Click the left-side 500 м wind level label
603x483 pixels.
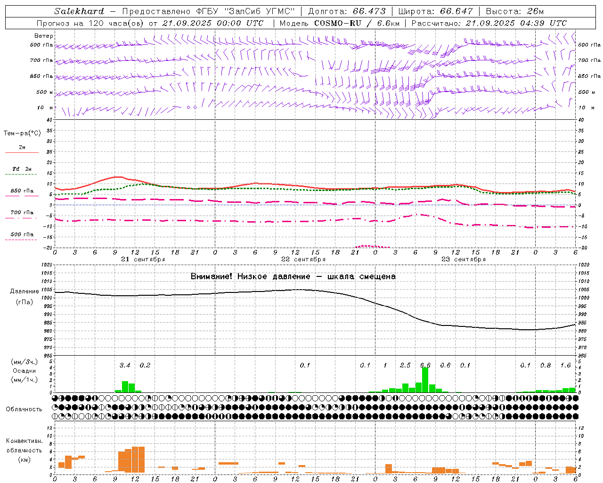(x=45, y=92)
